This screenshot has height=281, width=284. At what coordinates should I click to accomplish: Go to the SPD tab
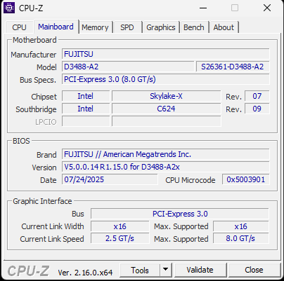tap(127, 27)
